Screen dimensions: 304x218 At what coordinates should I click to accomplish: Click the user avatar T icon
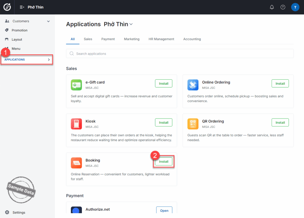click(x=295, y=7)
